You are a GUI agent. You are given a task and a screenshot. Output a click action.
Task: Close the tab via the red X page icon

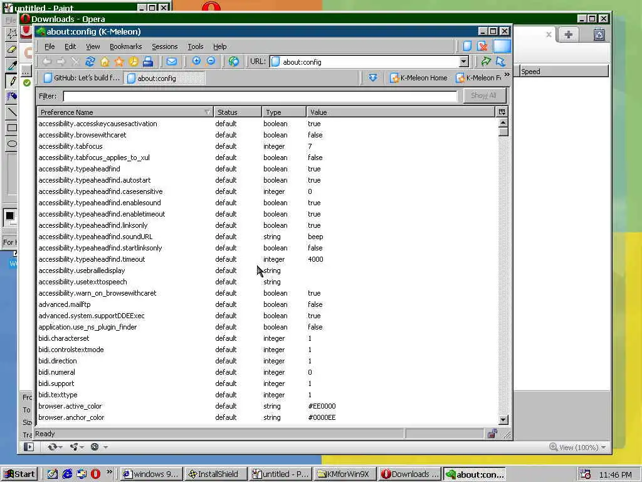click(x=482, y=46)
